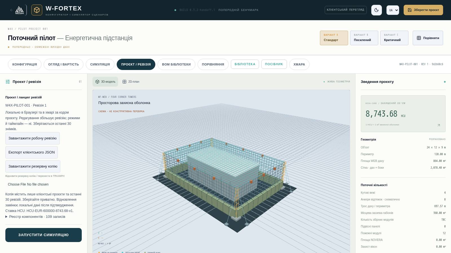This screenshot has width=451, height=253.
Task: Go to Порівняння tab
Action: (213, 64)
